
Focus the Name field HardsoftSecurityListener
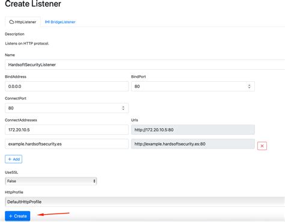tap(145, 64)
